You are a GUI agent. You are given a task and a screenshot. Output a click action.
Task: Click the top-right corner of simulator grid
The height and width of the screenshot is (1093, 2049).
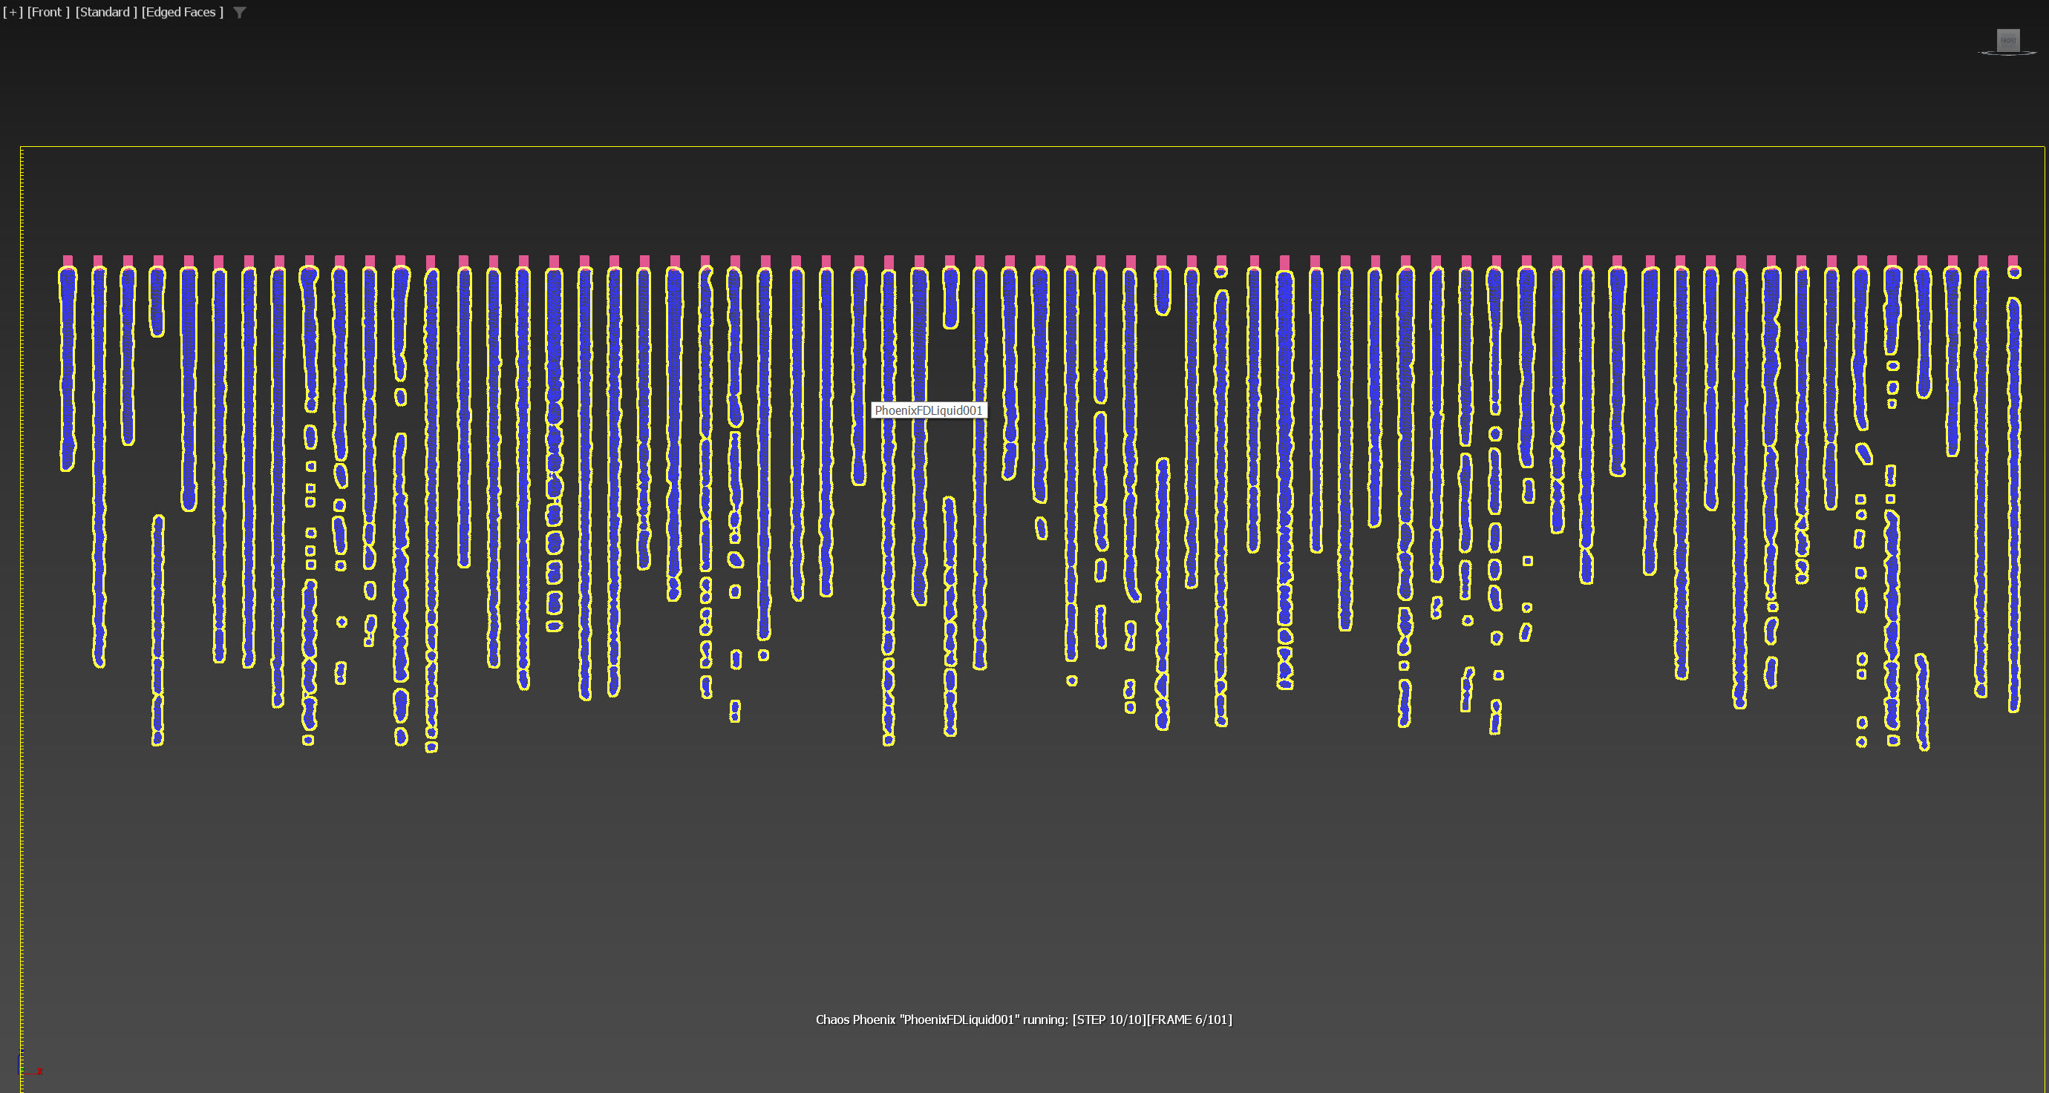pyautogui.click(x=2043, y=147)
